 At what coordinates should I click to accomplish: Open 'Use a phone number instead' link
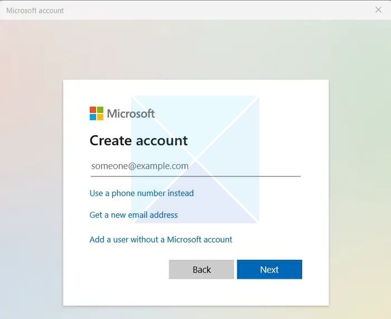[142, 193]
